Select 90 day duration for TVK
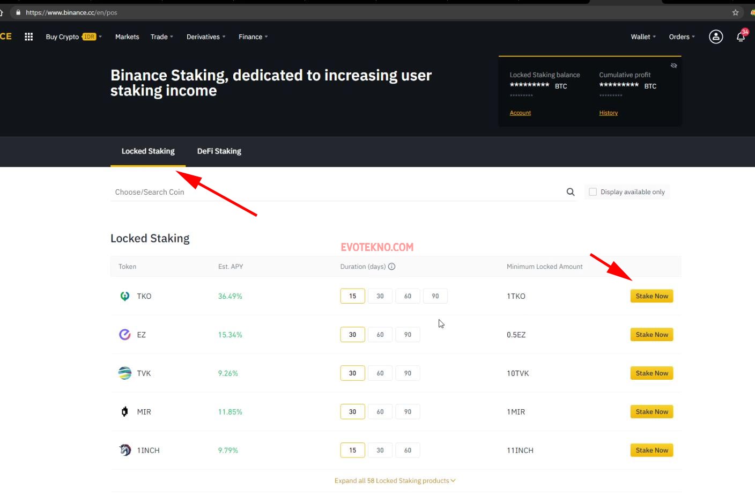This screenshot has width=755, height=494. click(408, 373)
